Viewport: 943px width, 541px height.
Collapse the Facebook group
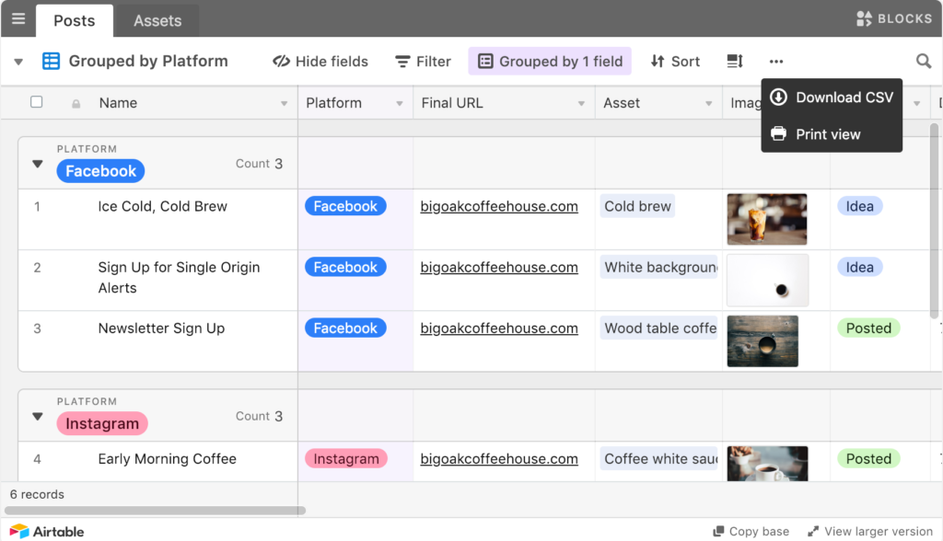37,163
